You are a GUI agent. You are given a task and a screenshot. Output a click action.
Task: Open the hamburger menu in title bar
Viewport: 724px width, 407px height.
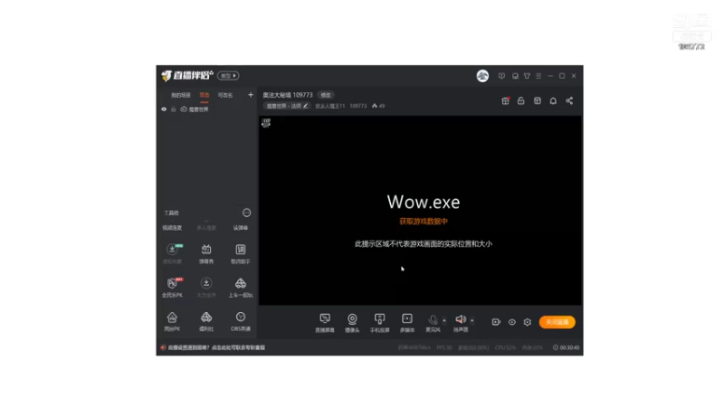point(538,76)
